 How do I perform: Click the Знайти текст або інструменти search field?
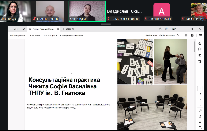160,35
